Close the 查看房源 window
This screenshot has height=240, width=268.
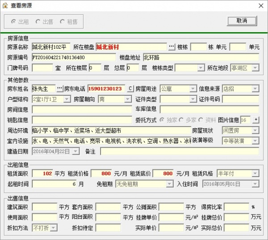(261, 6)
